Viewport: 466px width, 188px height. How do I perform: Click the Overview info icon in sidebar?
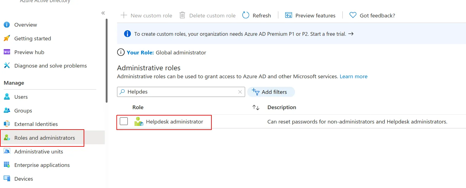7,25
